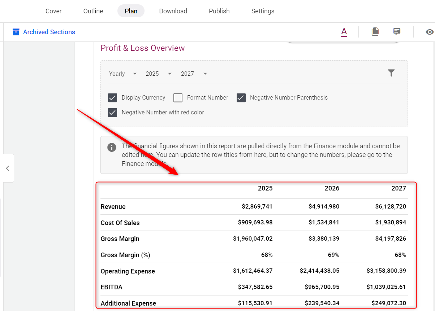Open the Archived Sections box icon

[16, 32]
